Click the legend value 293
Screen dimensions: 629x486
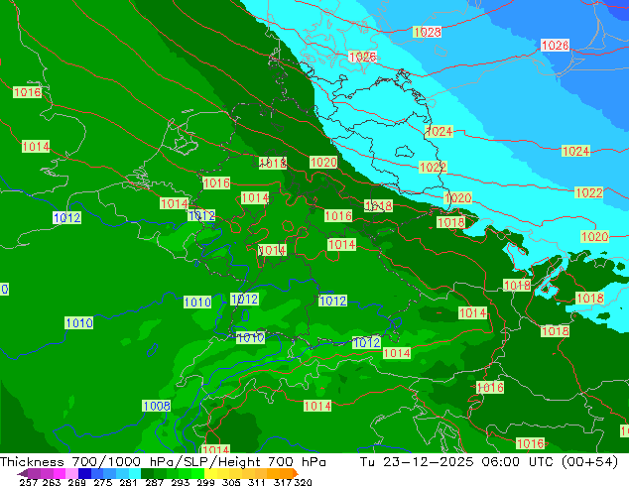coord(180,482)
